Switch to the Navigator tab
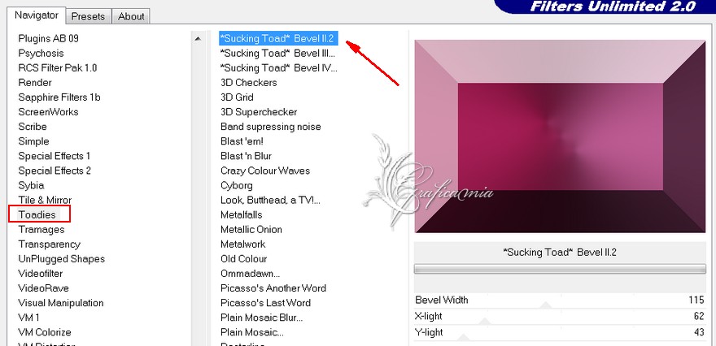Screen dimensions: 716x346 (37, 15)
